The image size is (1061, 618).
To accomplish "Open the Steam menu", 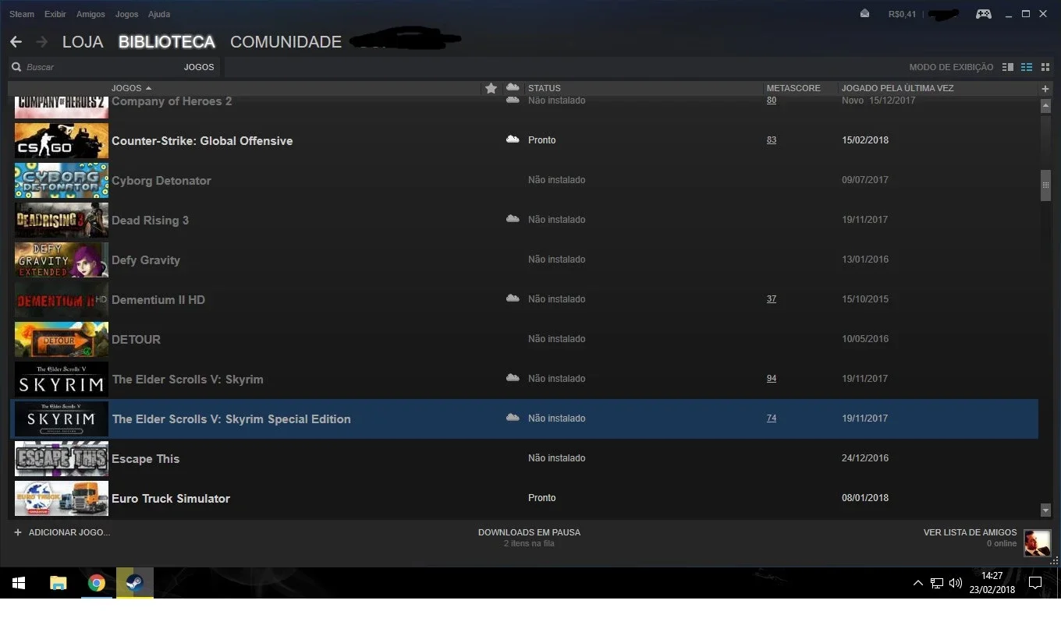I will pyautogui.click(x=22, y=14).
